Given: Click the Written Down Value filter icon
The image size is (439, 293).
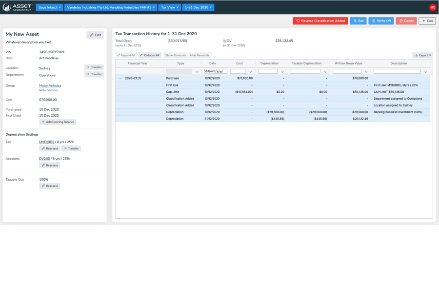Looking at the screenshot, I should (x=366, y=72).
